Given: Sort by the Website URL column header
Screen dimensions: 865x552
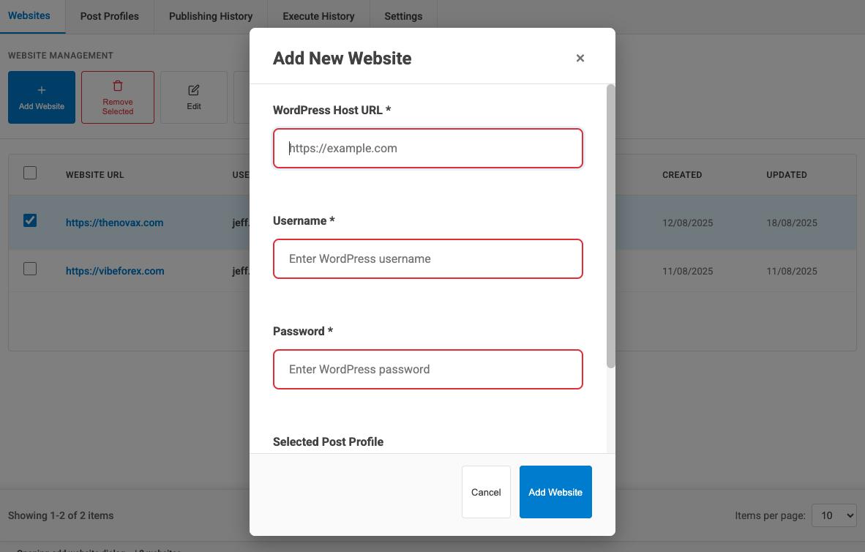Looking at the screenshot, I should point(95,175).
